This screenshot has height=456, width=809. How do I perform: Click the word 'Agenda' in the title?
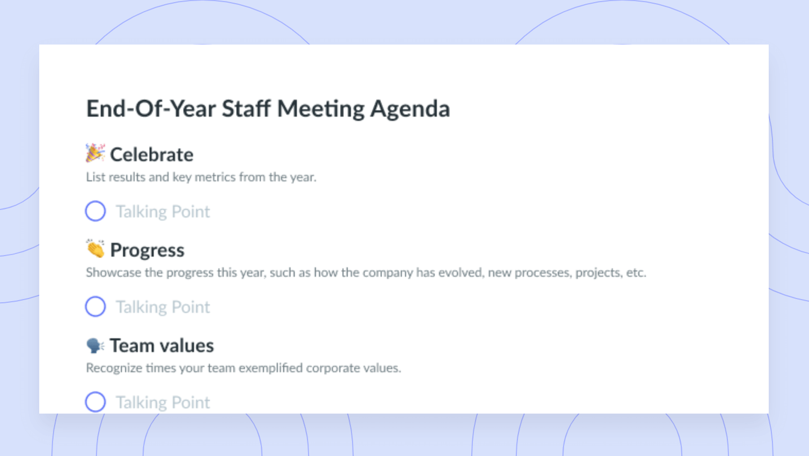(x=410, y=110)
